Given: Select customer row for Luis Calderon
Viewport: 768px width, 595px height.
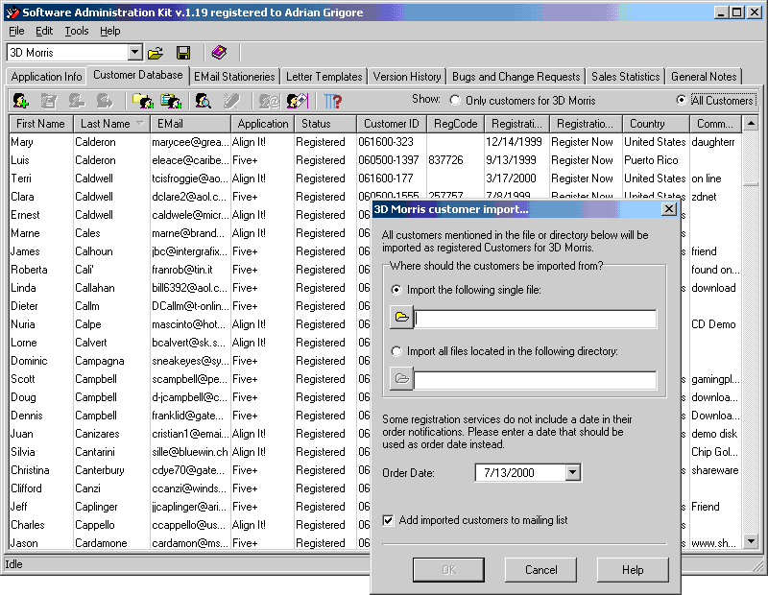Looking at the screenshot, I should tap(374, 160).
